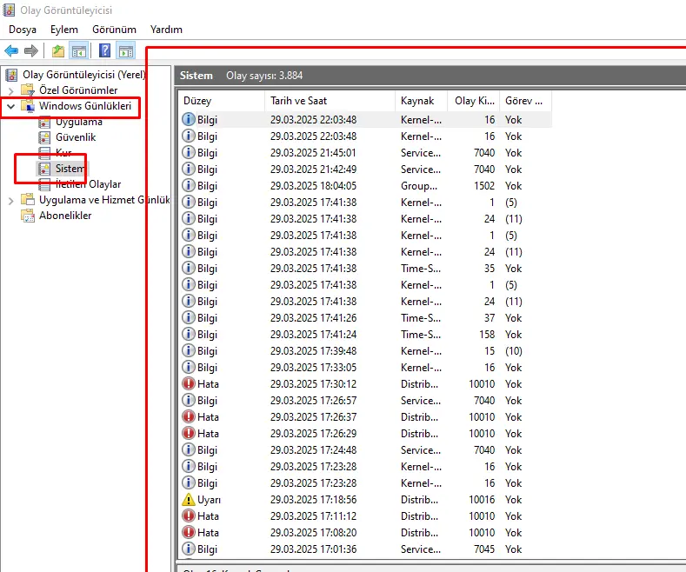
Task: Select the Kur log in the tree
Action: (x=63, y=153)
